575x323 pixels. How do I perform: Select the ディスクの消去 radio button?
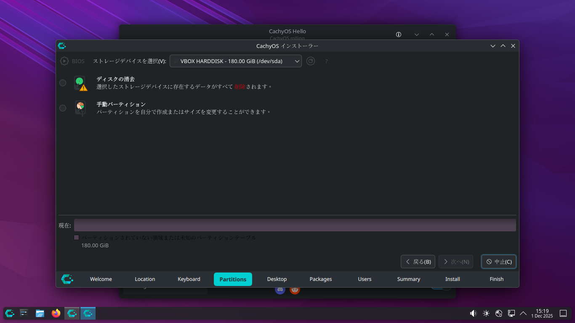63,83
